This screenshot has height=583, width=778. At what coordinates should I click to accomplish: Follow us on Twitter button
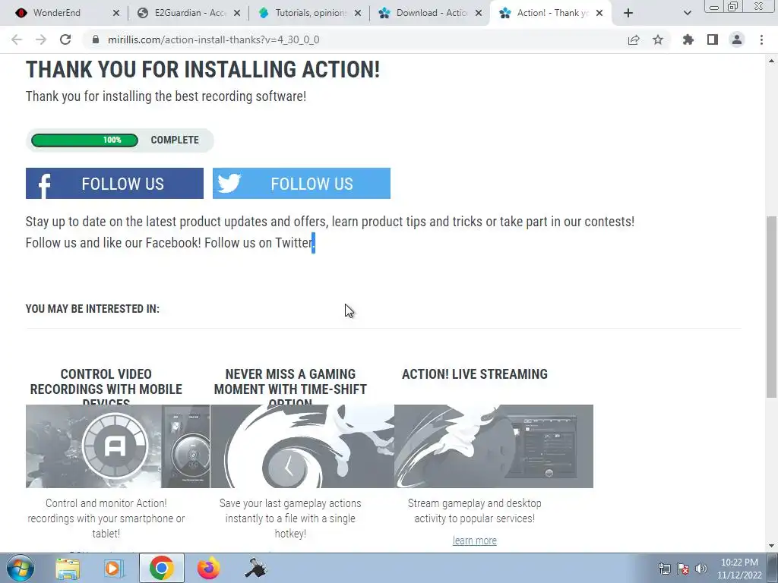302,184
